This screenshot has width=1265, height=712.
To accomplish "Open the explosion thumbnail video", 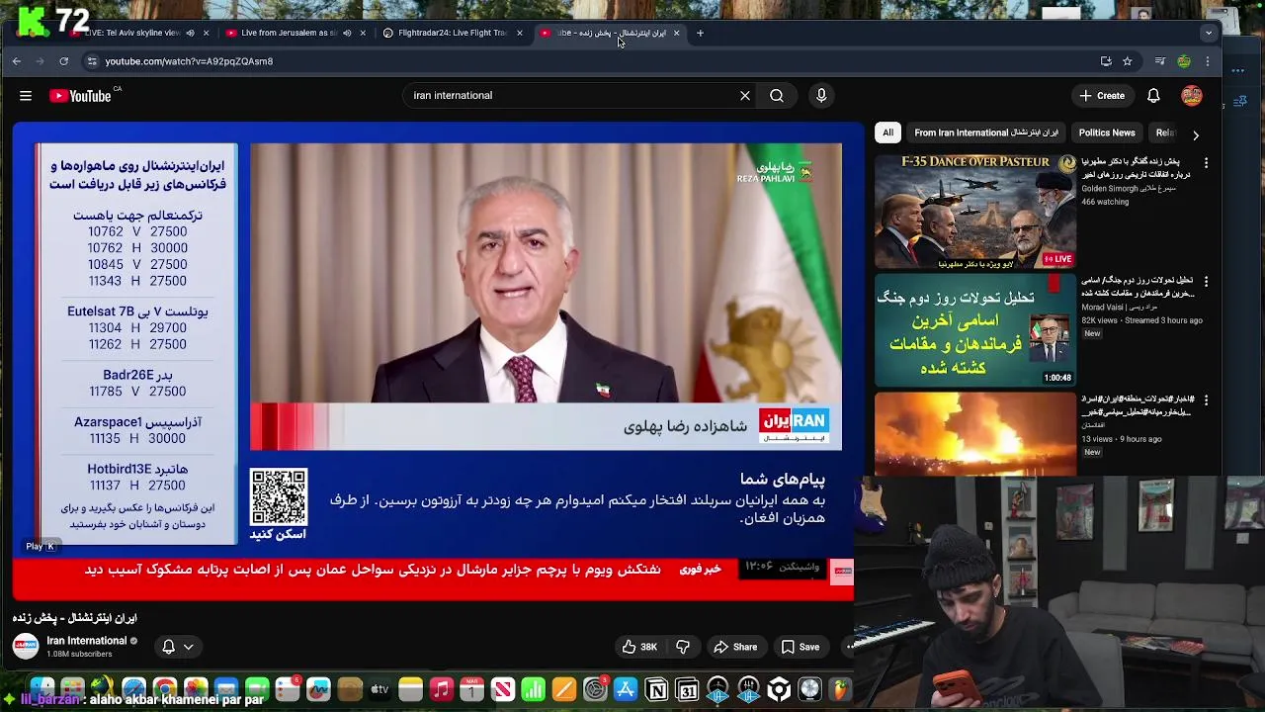I will [975, 434].
